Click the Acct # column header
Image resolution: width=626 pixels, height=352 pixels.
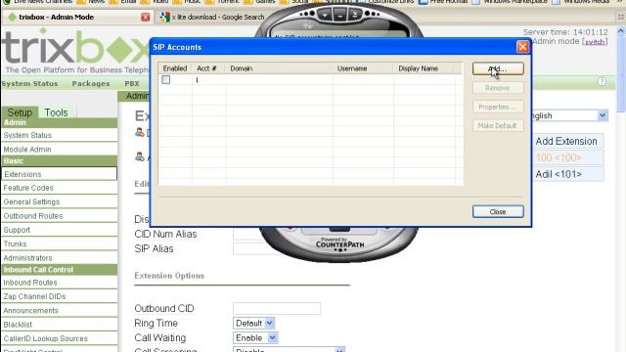tap(208, 68)
